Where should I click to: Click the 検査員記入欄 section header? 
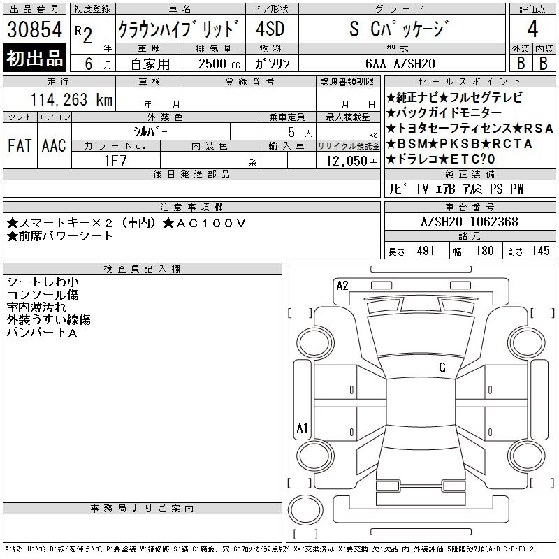143,268
